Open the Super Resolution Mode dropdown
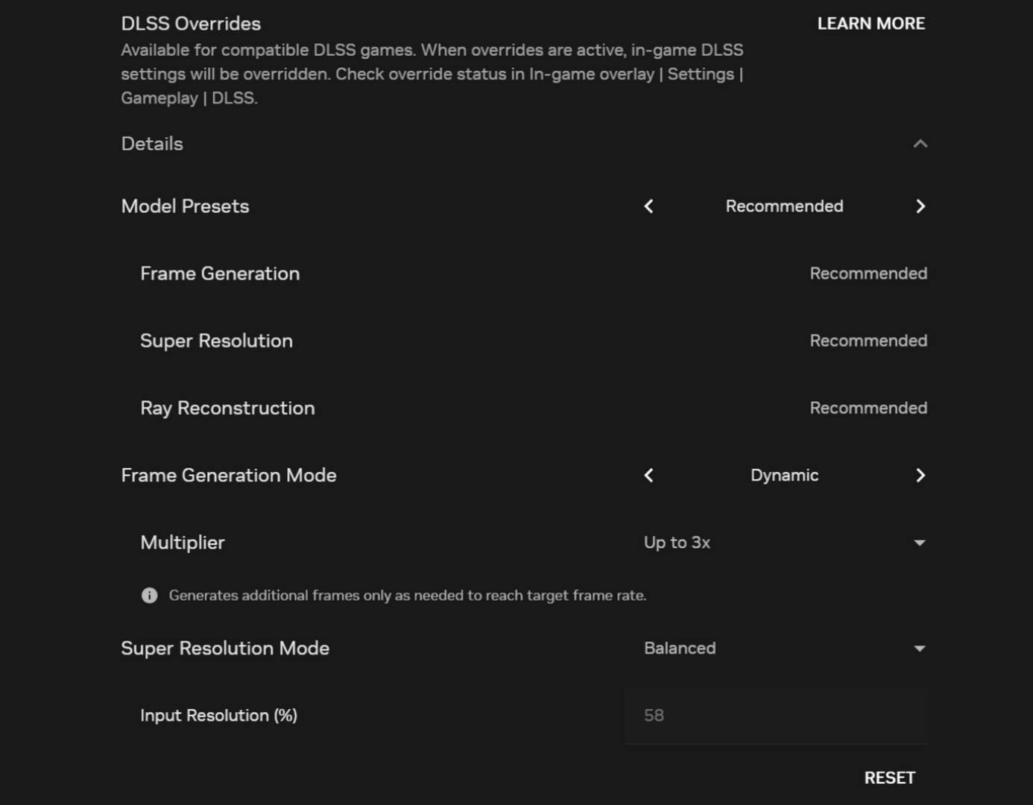The image size is (1033, 805). pos(784,648)
